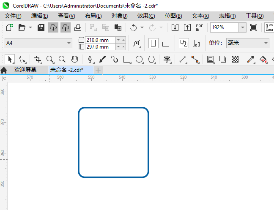Select the Polygon tool
The width and height of the screenshot is (274, 210).
(x=151, y=59)
